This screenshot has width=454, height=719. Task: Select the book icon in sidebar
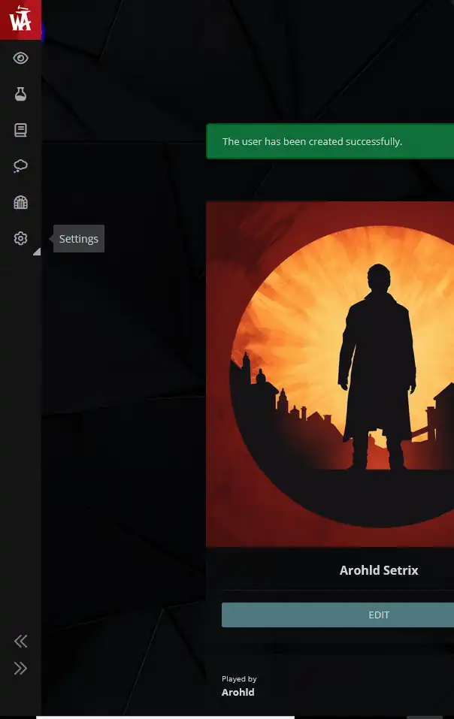click(x=20, y=130)
